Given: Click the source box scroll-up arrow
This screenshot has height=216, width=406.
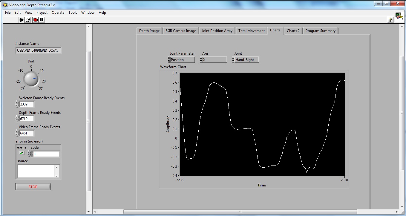Looking at the screenshot, I should pyautogui.click(x=57, y=167).
